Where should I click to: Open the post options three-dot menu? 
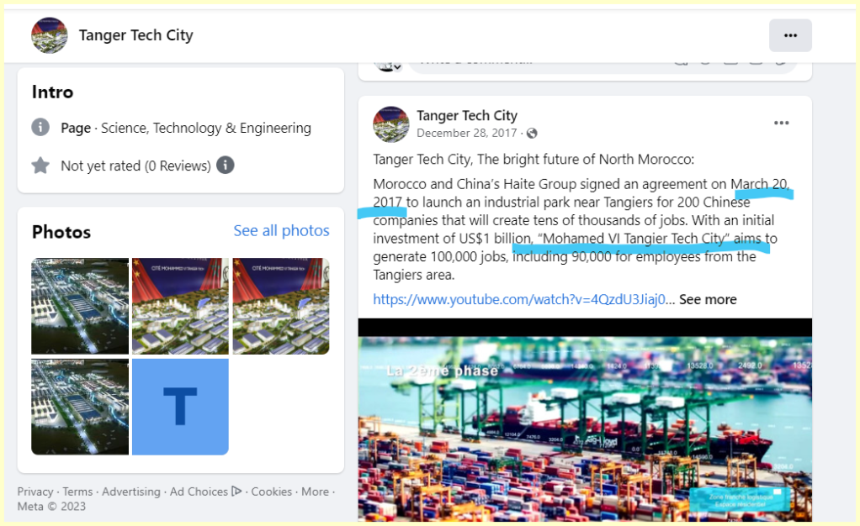781,123
